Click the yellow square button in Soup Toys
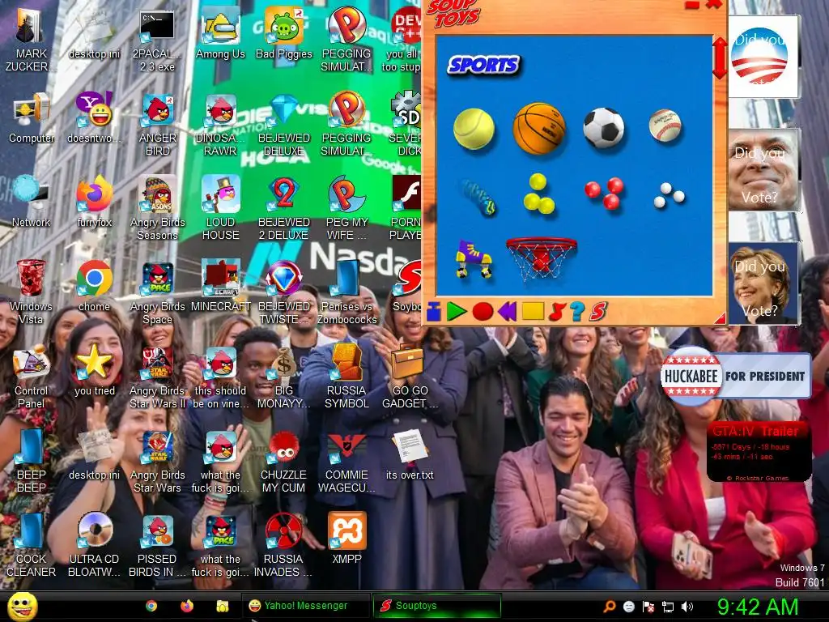Screen dimensions: 829x622 [x=533, y=311]
